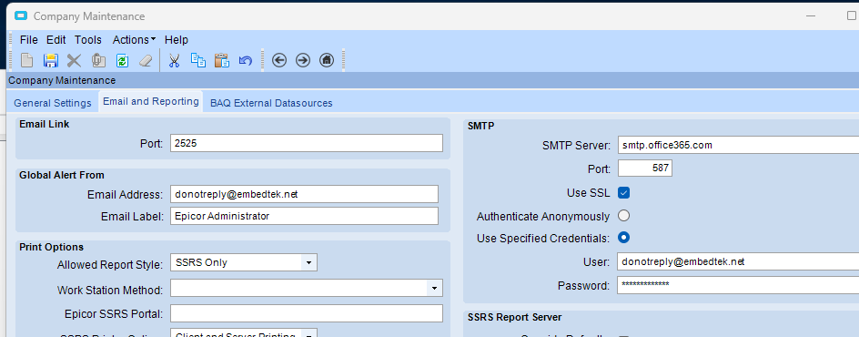Click the Email Label field
This screenshot has height=337, width=859.
(x=304, y=216)
